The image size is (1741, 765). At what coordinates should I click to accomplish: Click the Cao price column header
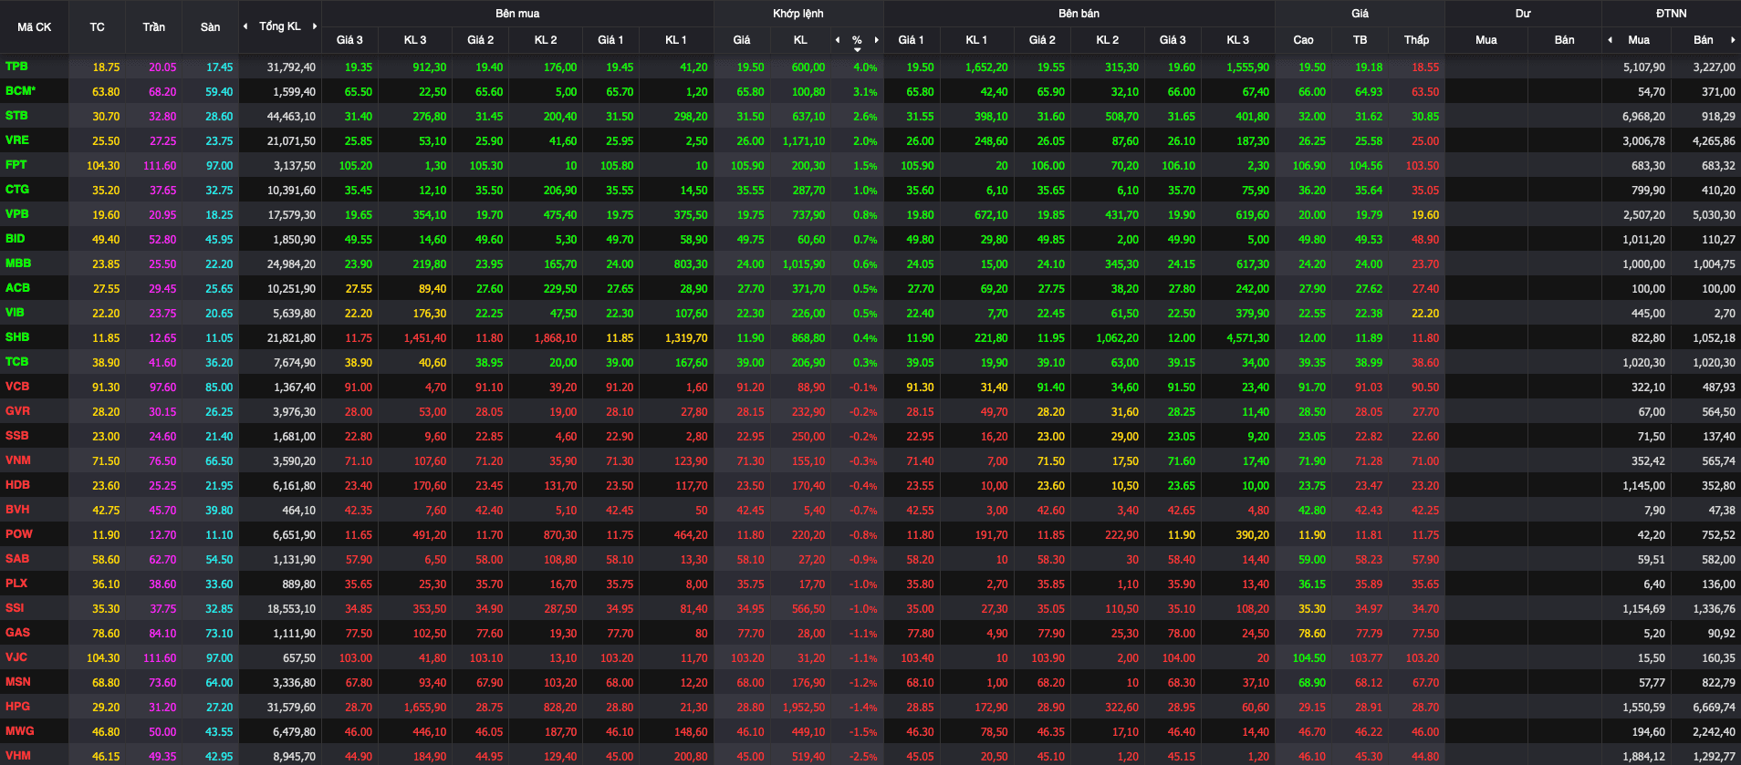pyautogui.click(x=1303, y=40)
